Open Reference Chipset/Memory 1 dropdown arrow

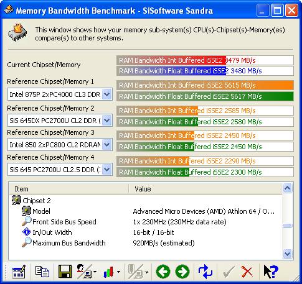click(106, 94)
